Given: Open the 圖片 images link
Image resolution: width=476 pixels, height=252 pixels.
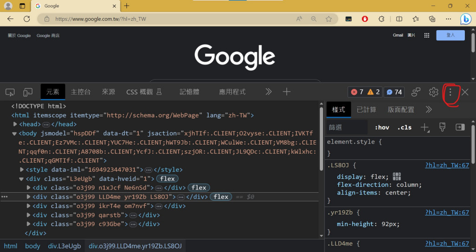Looking at the screenshot, I should pos(411,35).
